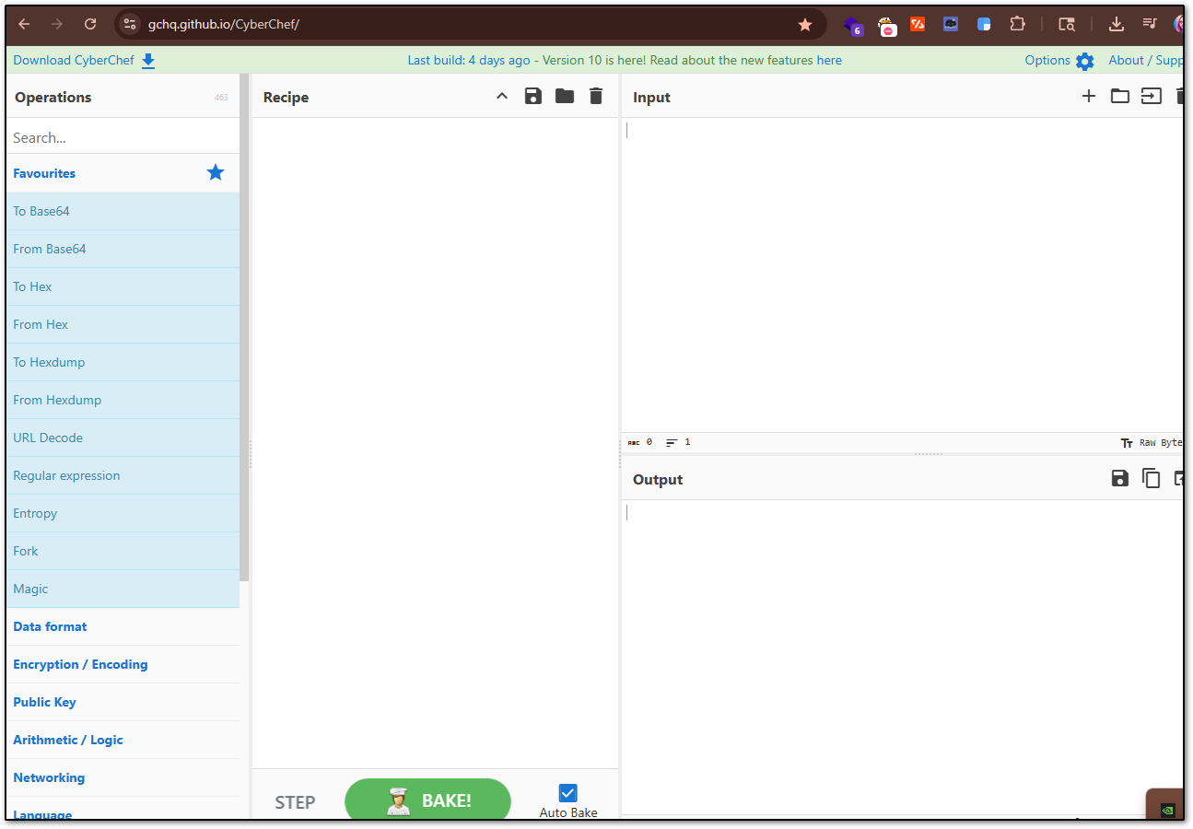Click the save recipe icon

click(533, 96)
